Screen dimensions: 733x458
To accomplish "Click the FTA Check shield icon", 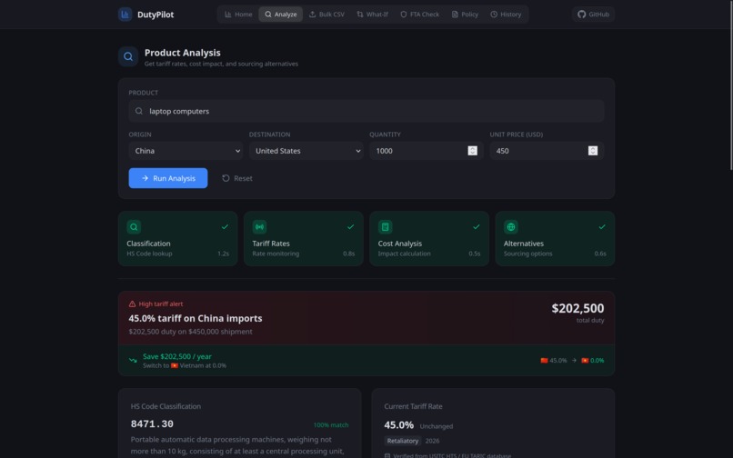I will tap(404, 15).
